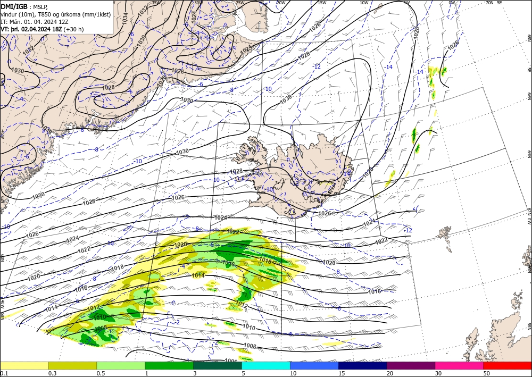Pick the blue 10–15 legend swatch

click(x=314, y=365)
